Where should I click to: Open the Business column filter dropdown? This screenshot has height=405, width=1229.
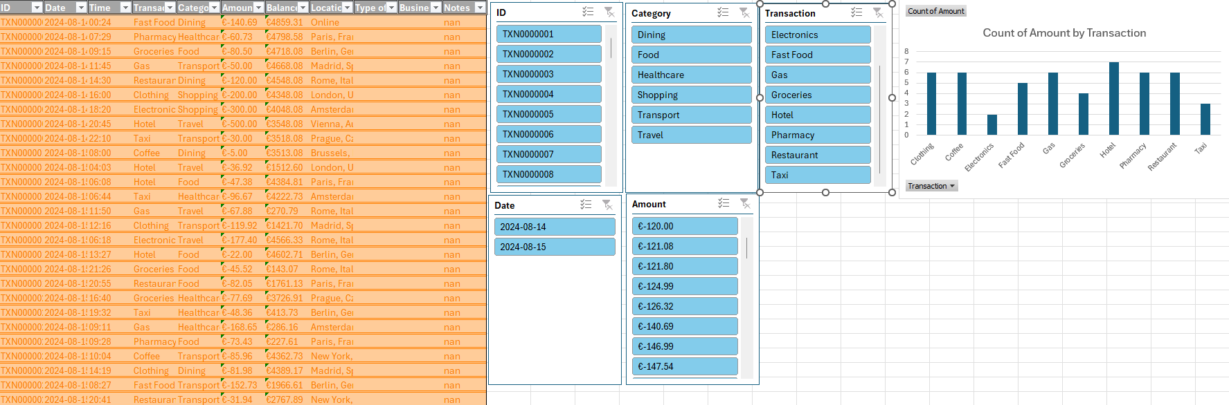pos(436,8)
